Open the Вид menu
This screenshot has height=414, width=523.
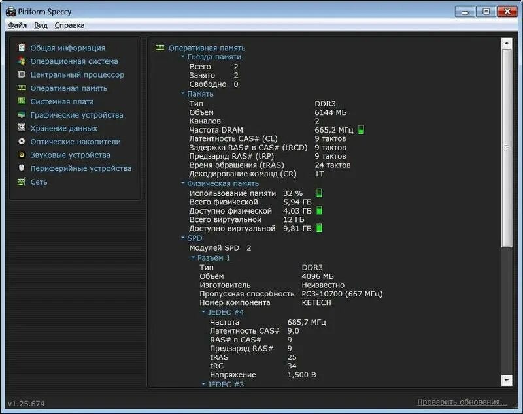pyautogui.click(x=41, y=25)
